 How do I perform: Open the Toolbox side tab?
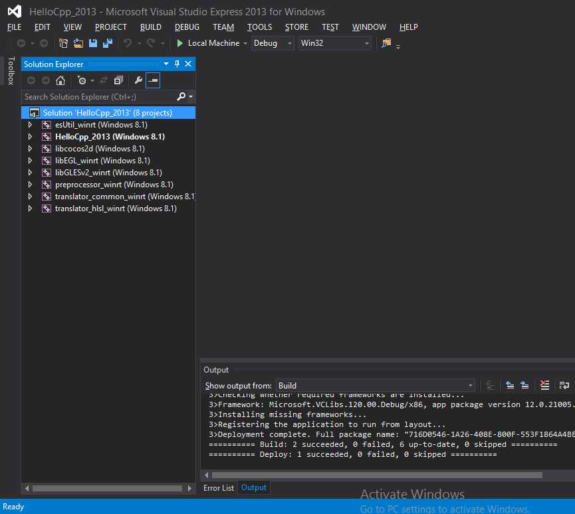click(11, 70)
